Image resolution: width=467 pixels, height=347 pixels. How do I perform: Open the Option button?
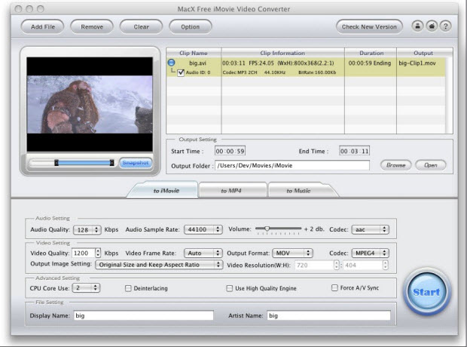click(191, 27)
